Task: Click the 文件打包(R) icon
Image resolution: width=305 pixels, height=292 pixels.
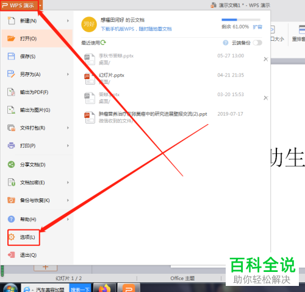Action: click(x=11, y=128)
